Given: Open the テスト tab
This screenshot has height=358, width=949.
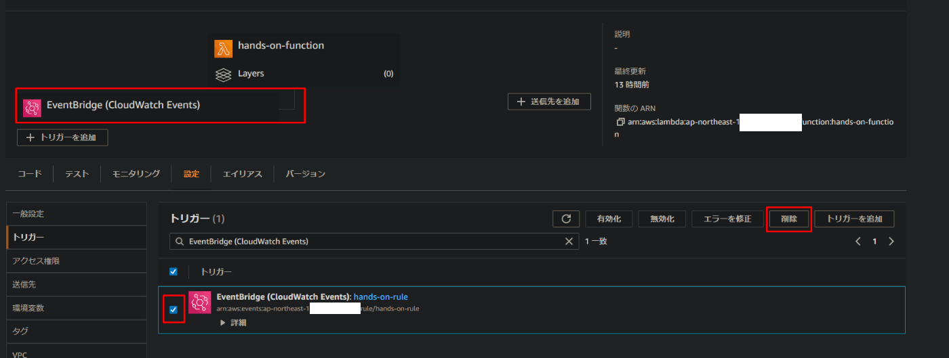Looking at the screenshot, I should [77, 174].
